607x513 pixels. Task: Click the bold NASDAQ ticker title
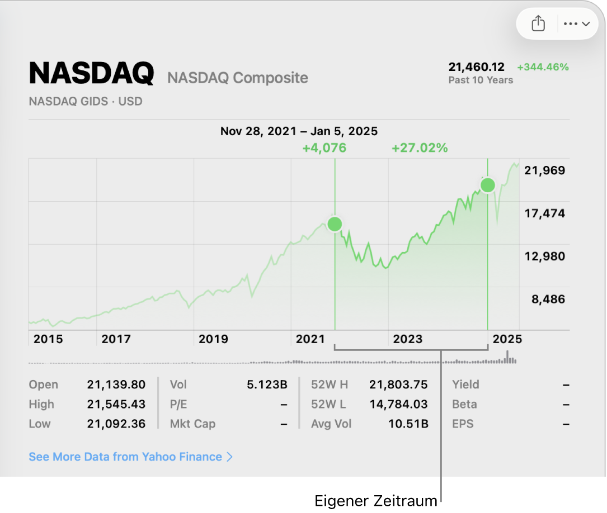click(x=91, y=73)
